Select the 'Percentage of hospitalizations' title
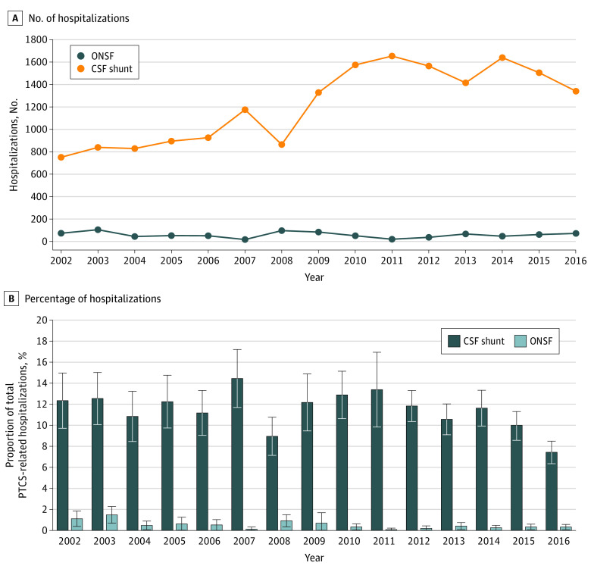The width and height of the screenshot is (591, 572). [x=92, y=299]
